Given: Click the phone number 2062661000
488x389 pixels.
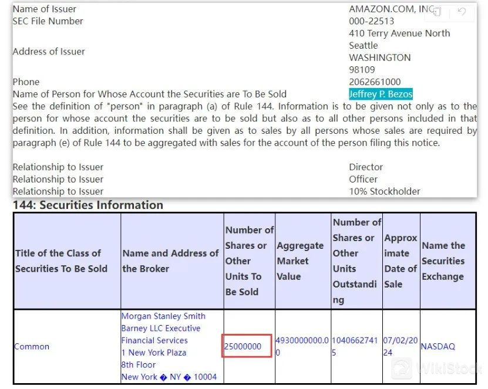Looking at the screenshot, I should pos(375,82).
